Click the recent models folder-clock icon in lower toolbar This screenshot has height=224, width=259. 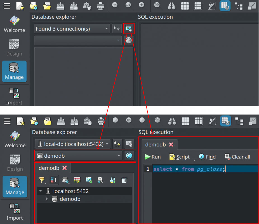tap(34, 121)
